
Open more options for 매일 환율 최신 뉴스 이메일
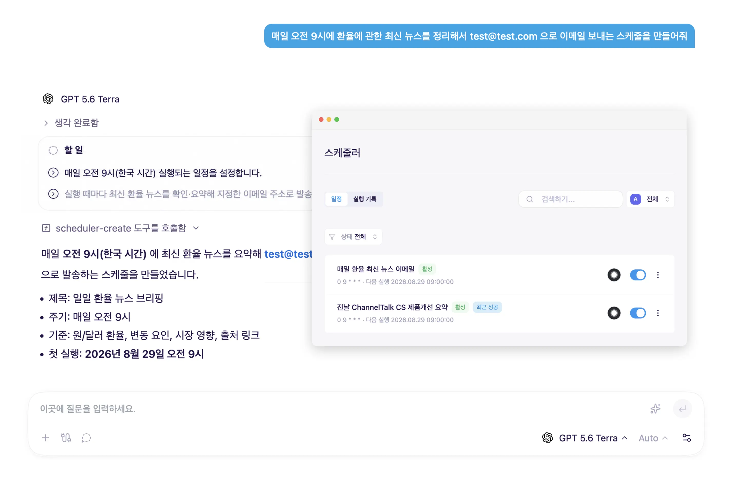(x=658, y=275)
